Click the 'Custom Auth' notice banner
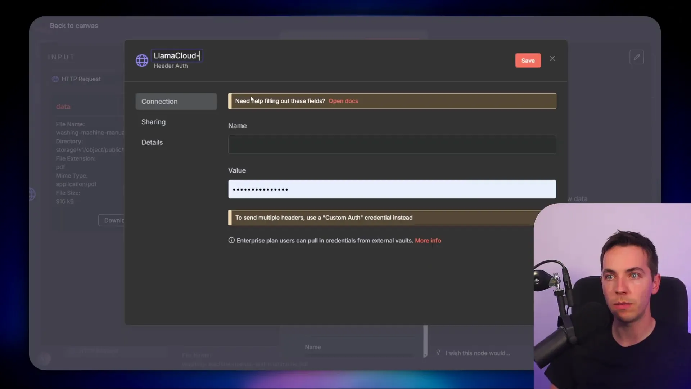The height and width of the screenshot is (389, 691). [381, 218]
